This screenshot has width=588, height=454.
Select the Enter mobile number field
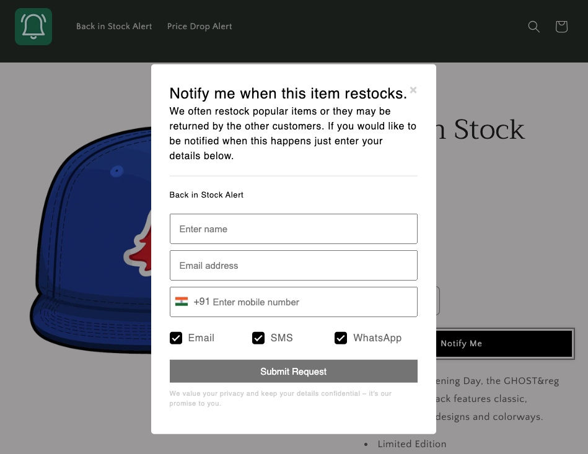pyautogui.click(x=310, y=302)
